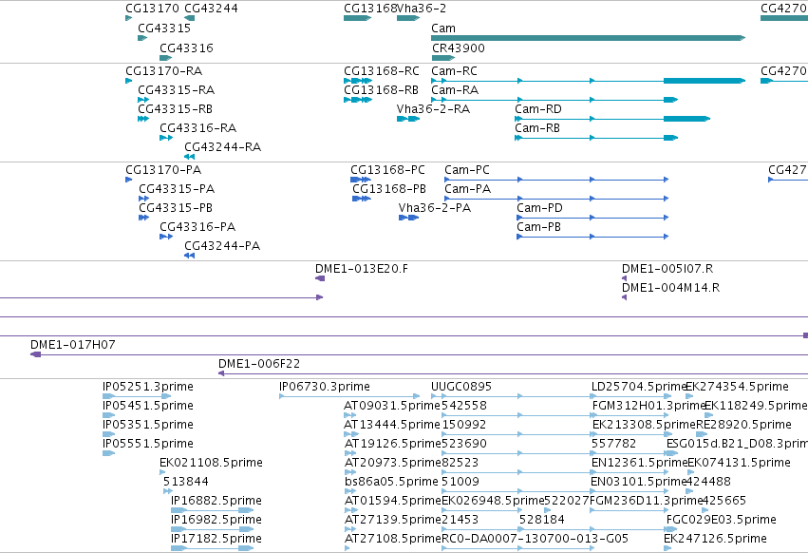Viewport: 808px width, 553px height.
Task: Click the CG43244 gene label
Action: (212, 9)
